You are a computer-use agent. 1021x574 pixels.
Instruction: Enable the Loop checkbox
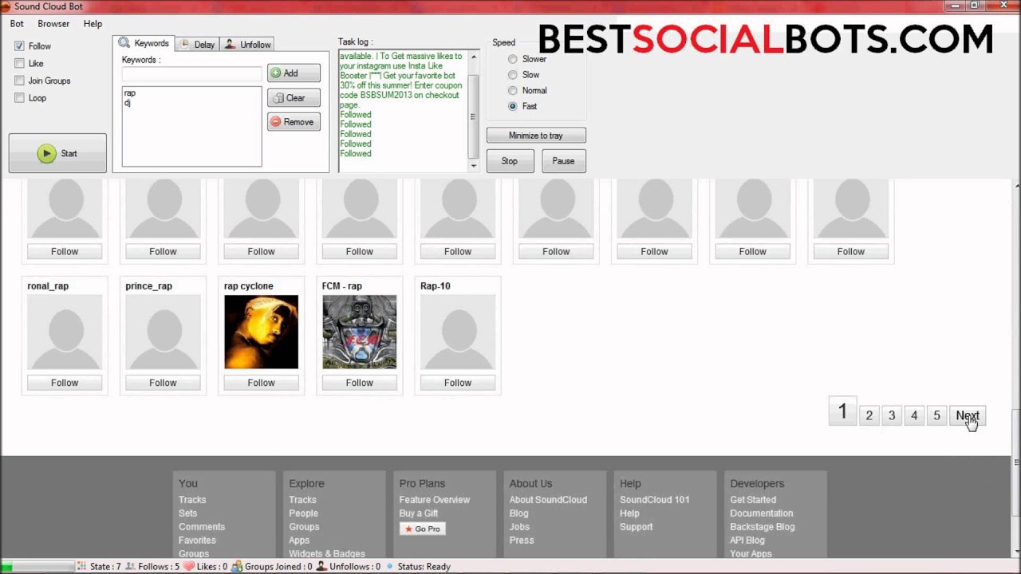pyautogui.click(x=19, y=98)
